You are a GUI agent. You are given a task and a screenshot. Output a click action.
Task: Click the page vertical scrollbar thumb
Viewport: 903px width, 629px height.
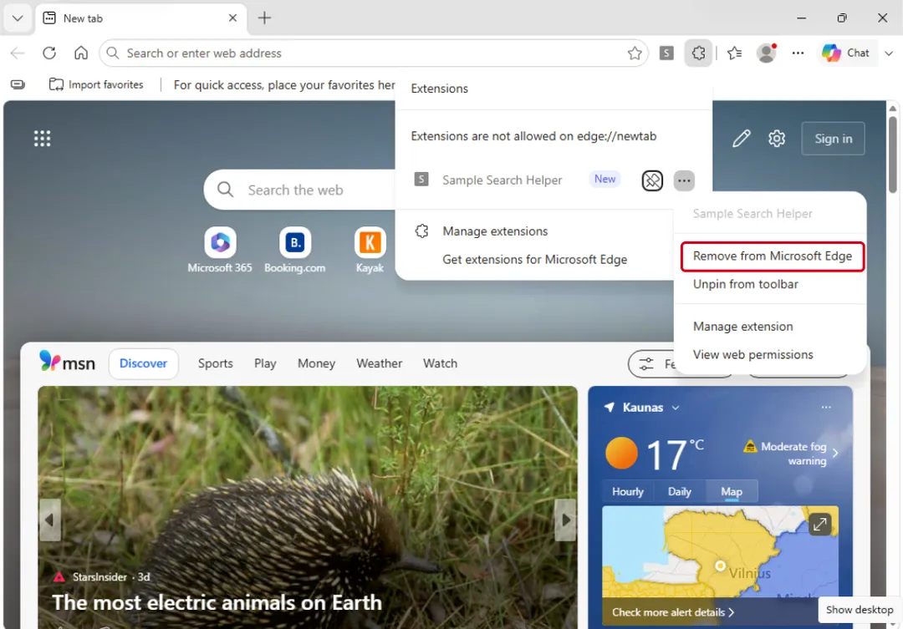(x=893, y=155)
